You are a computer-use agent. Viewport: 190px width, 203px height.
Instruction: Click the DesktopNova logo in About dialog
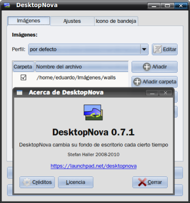(x=93, y=112)
